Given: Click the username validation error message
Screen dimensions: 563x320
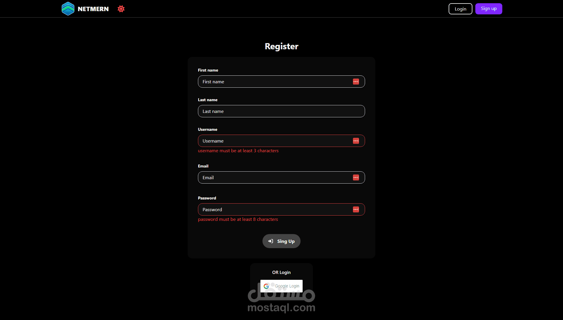Looking at the screenshot, I should click(x=238, y=151).
